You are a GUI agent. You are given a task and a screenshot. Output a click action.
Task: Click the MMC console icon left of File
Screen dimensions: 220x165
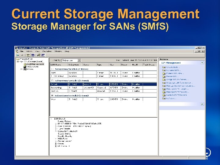click(x=17, y=51)
